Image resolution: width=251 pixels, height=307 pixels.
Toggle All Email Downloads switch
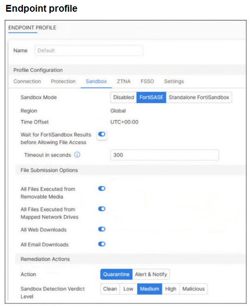pos(102,244)
